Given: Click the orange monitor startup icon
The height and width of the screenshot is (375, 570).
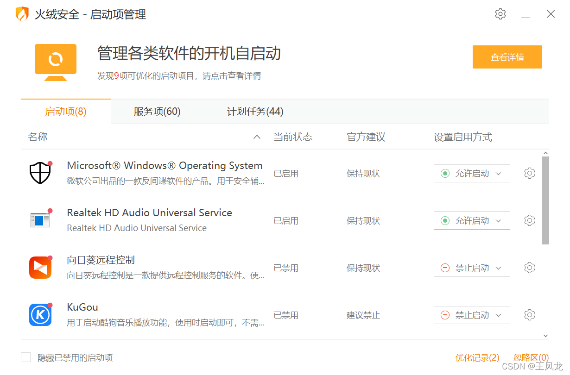Looking at the screenshot, I should (56, 62).
